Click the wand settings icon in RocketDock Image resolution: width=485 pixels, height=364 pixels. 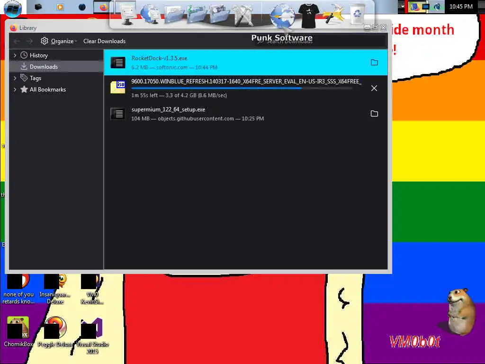click(x=333, y=14)
